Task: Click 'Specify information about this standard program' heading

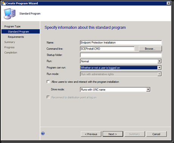Action: (85, 27)
